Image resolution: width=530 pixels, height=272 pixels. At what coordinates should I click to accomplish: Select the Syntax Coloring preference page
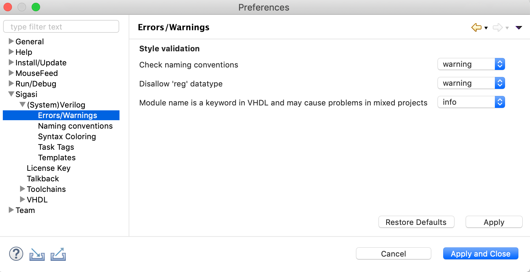tap(67, 136)
